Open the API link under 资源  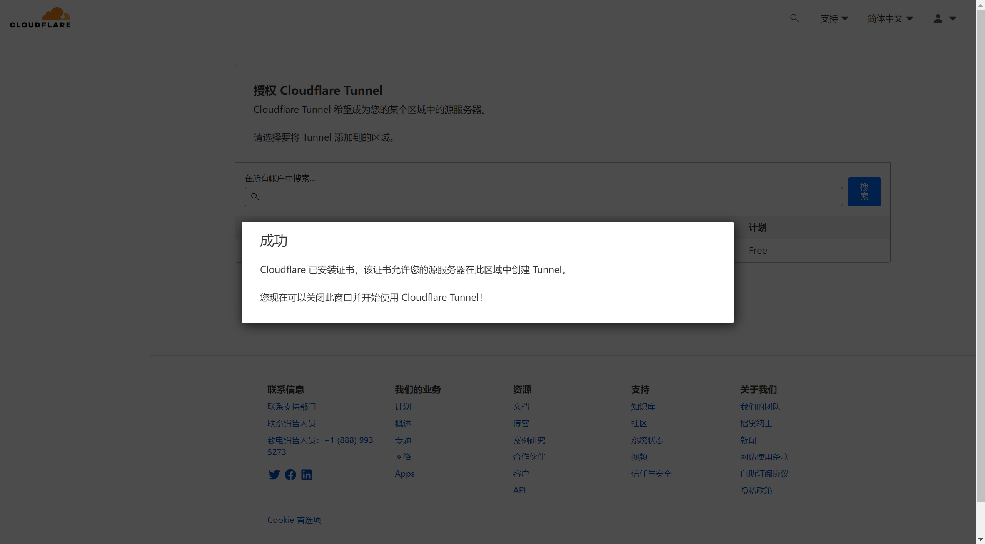coord(519,490)
